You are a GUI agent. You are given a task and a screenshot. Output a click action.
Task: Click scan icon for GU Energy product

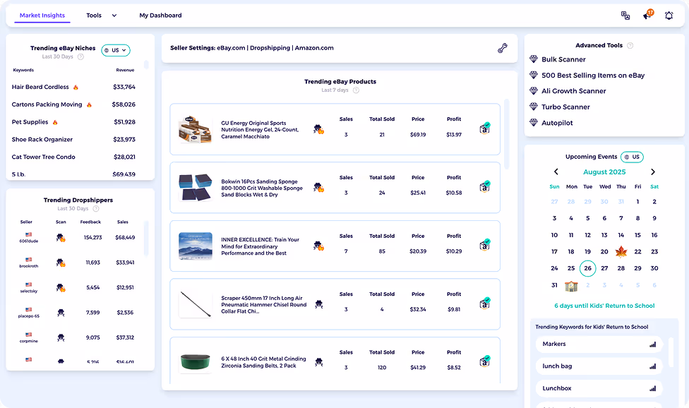[x=318, y=129]
